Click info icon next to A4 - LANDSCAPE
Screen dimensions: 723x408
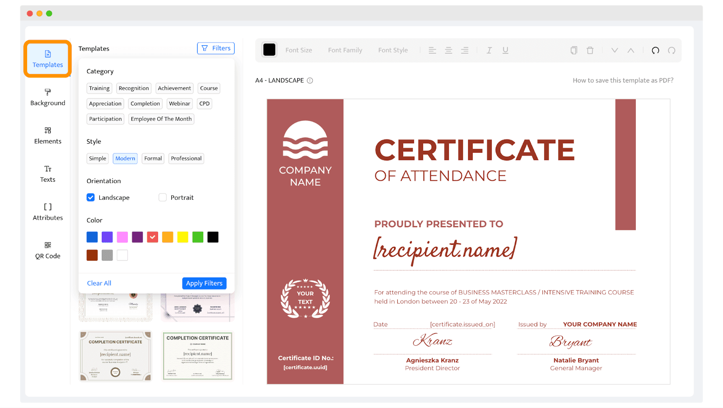[x=310, y=80]
